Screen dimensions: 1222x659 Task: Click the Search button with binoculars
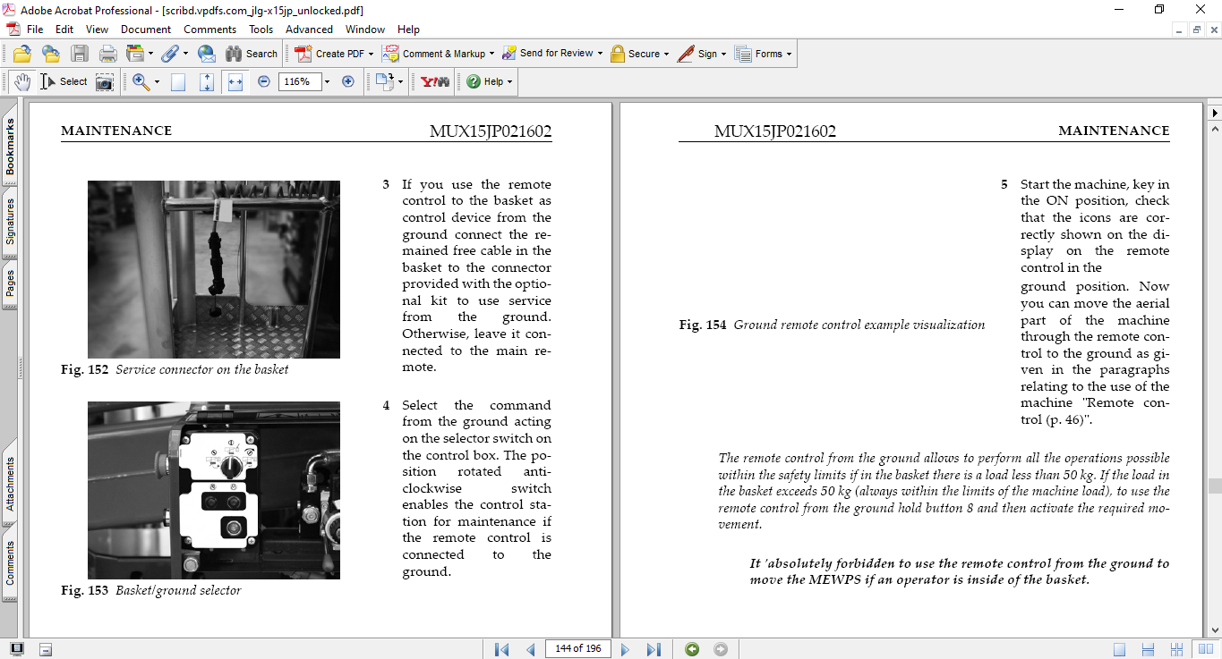252,54
